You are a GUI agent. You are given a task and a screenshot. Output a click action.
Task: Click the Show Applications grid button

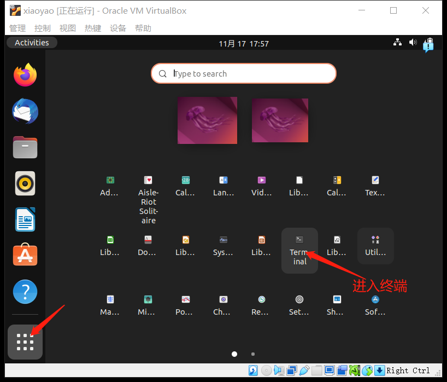coord(25,342)
